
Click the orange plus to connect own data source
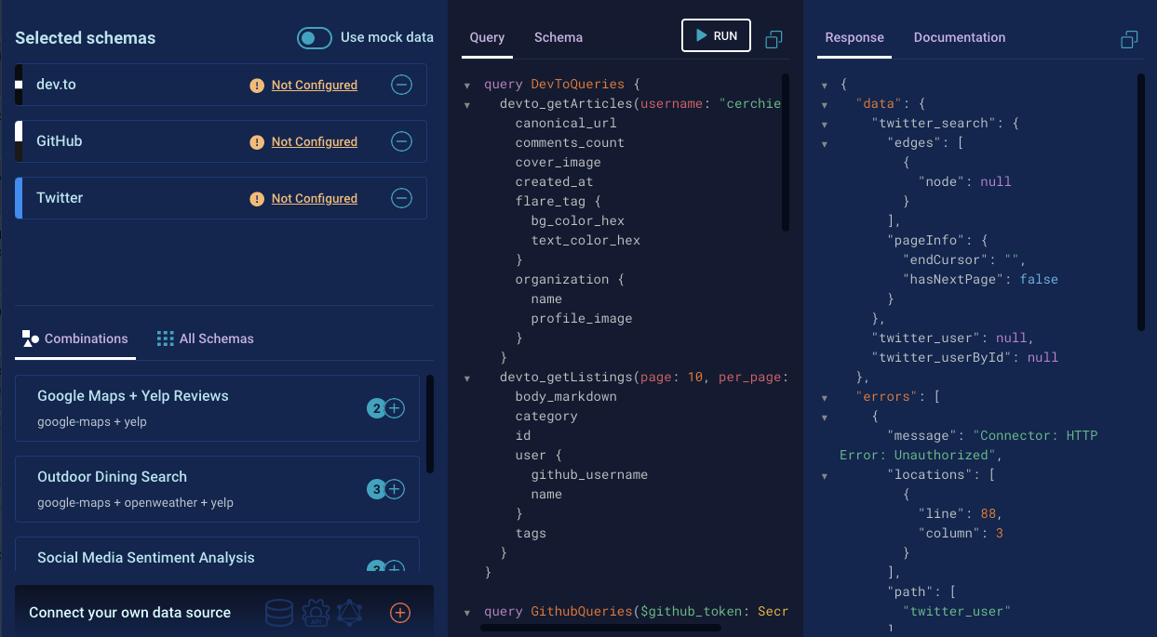tap(400, 613)
